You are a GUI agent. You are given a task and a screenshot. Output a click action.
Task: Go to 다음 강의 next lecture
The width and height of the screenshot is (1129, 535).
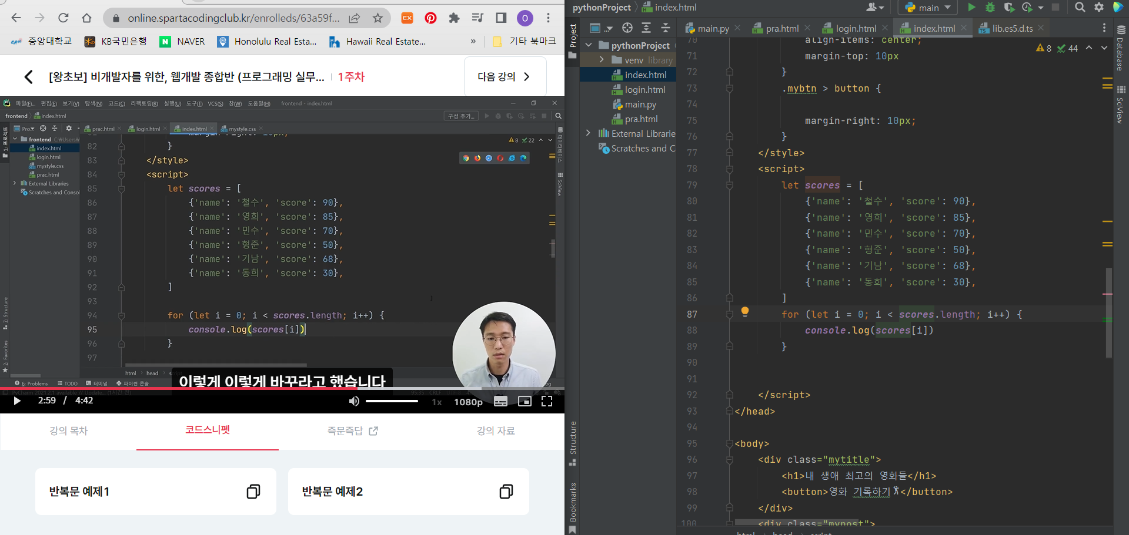tap(505, 77)
